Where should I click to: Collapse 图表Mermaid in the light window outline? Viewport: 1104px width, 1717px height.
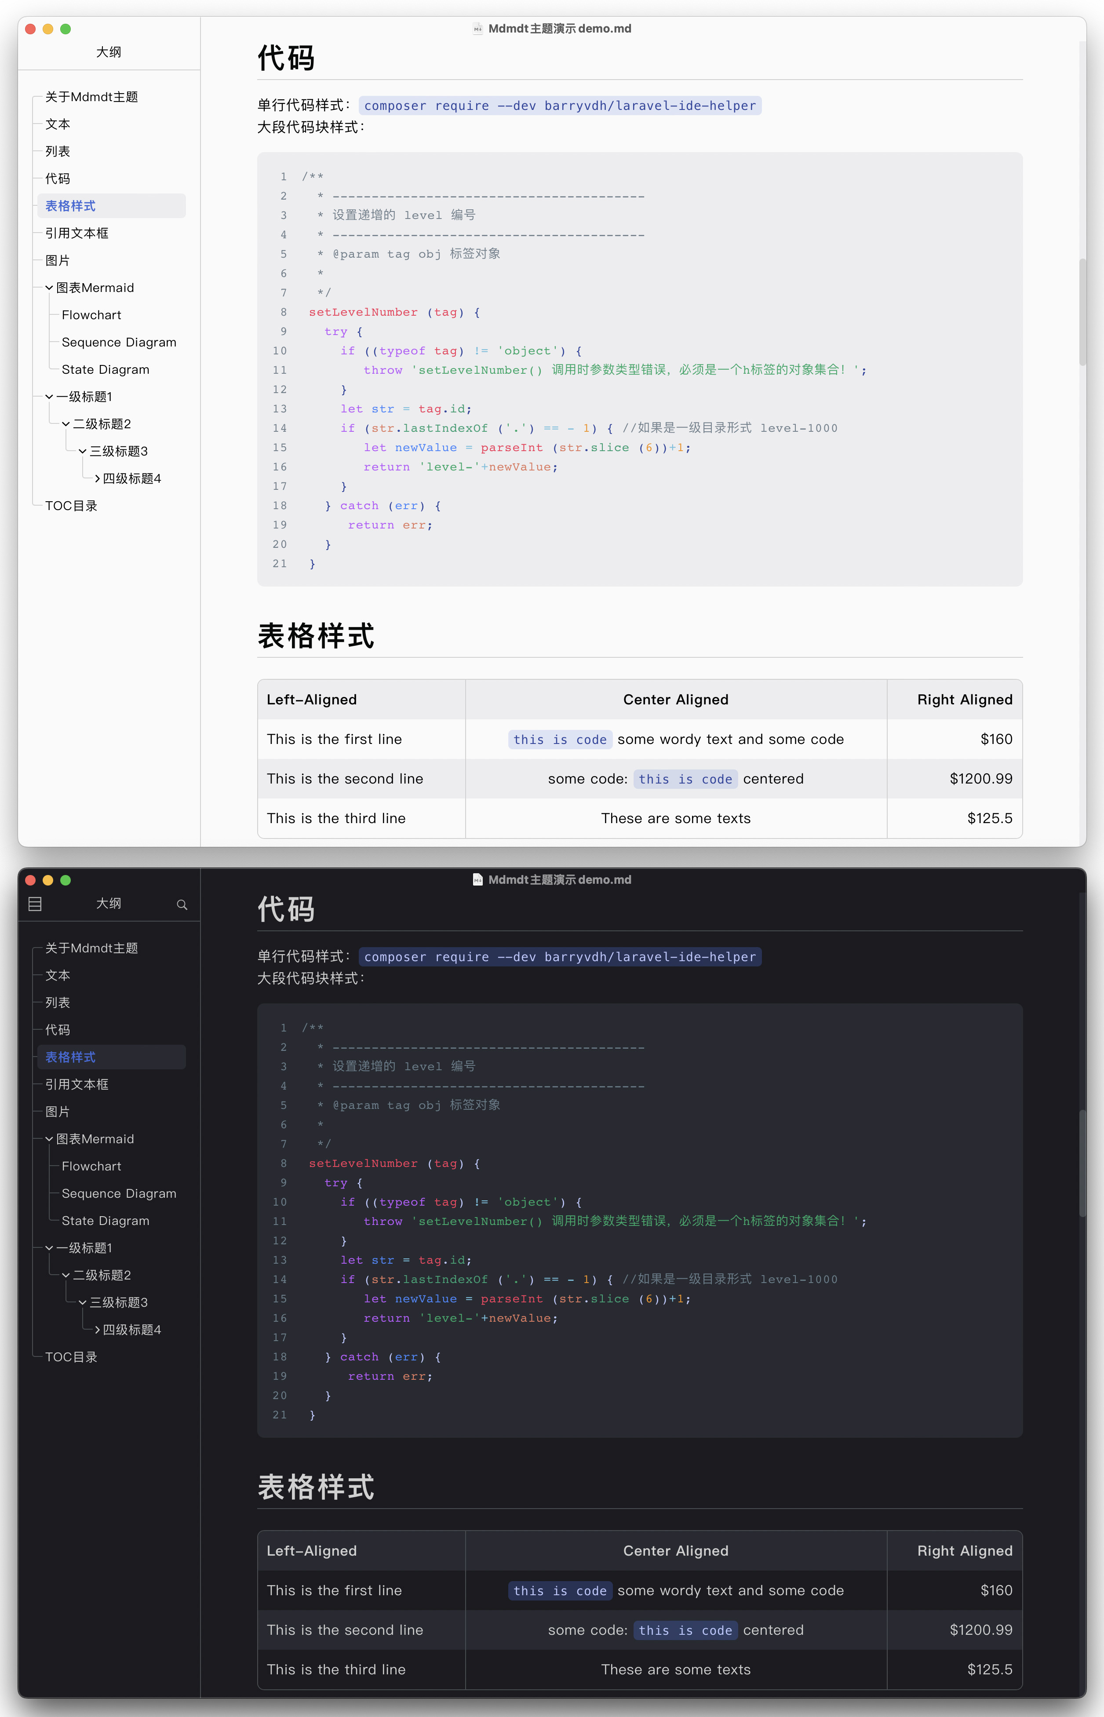click(49, 288)
